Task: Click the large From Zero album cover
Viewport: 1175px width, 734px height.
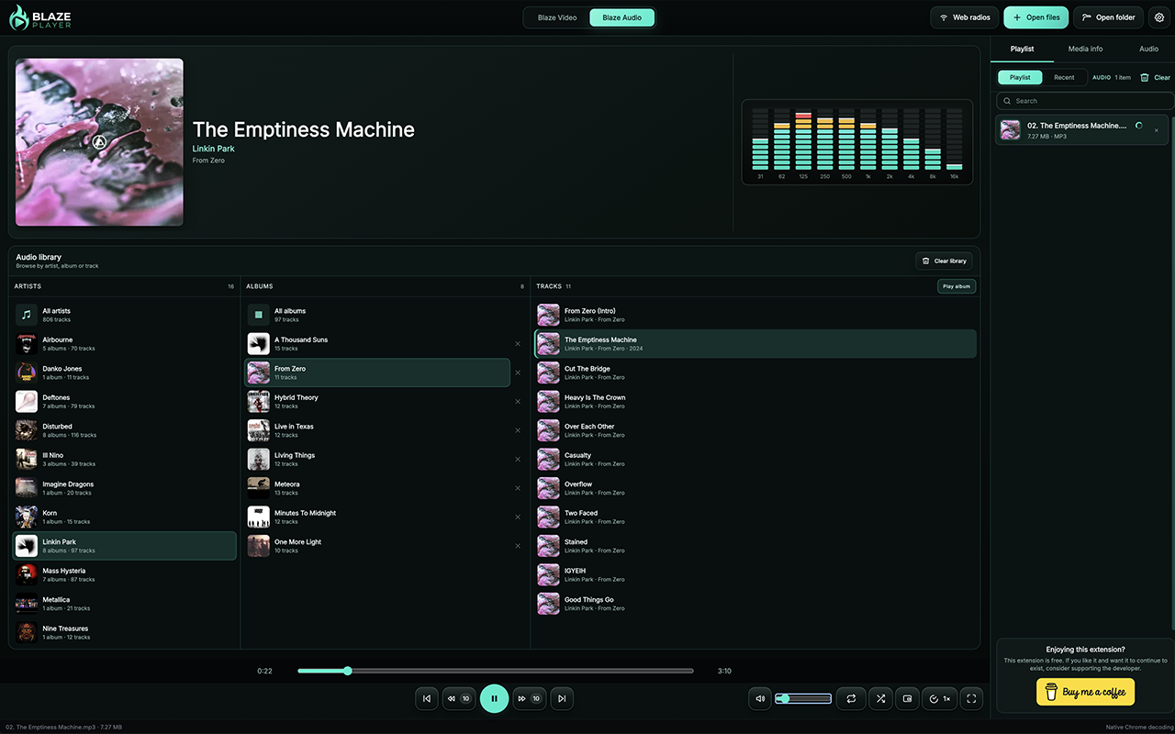Action: tap(99, 142)
